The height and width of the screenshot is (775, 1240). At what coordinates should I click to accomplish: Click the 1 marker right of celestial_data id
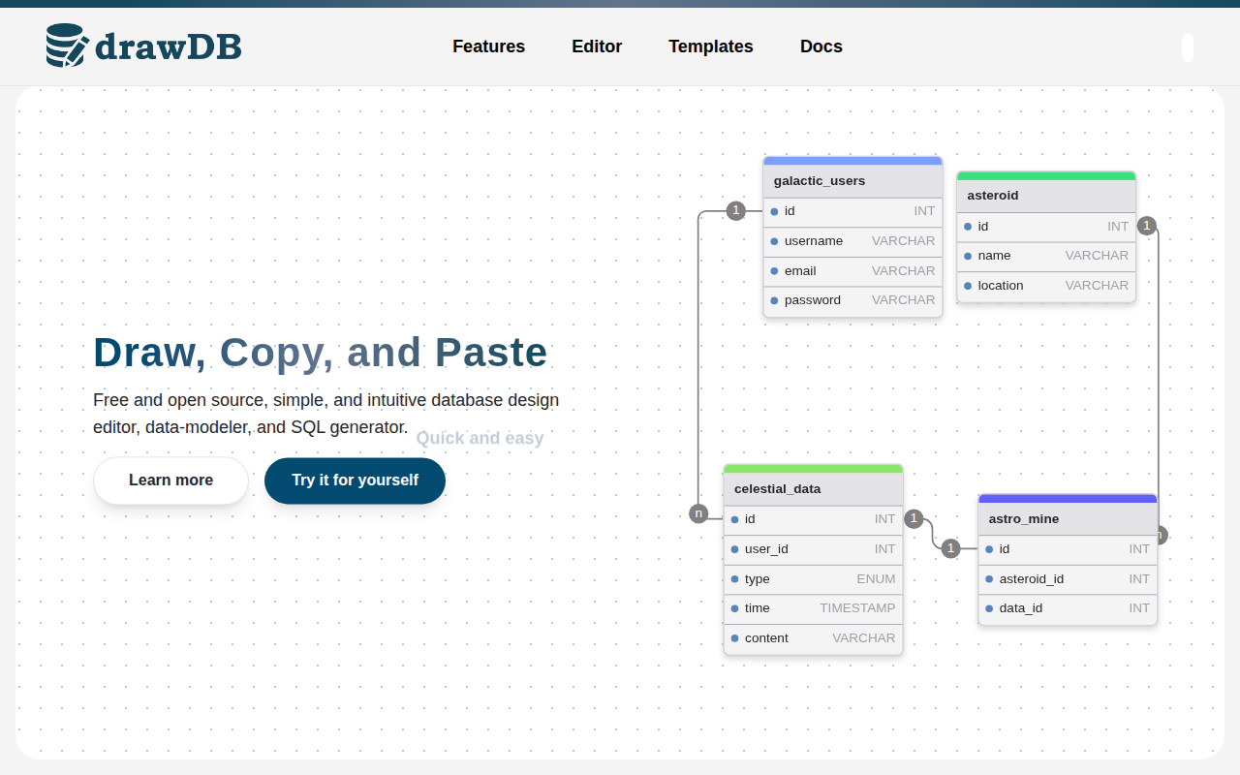click(914, 519)
